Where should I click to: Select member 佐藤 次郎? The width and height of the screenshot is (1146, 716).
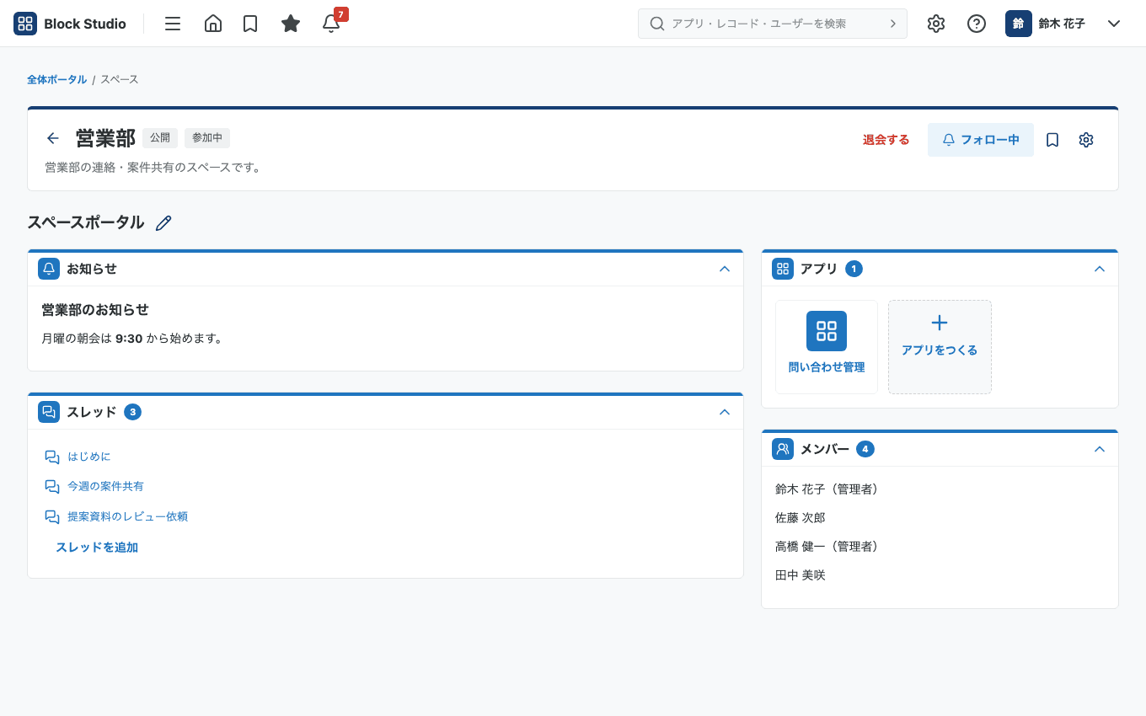click(x=801, y=517)
